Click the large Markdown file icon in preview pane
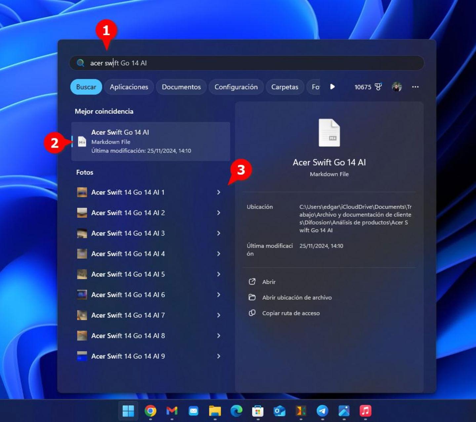 (x=329, y=133)
